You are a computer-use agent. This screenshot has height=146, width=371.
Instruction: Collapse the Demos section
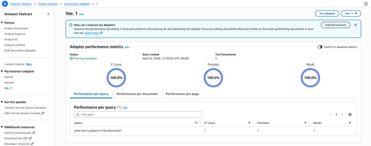click(x=2, y=23)
